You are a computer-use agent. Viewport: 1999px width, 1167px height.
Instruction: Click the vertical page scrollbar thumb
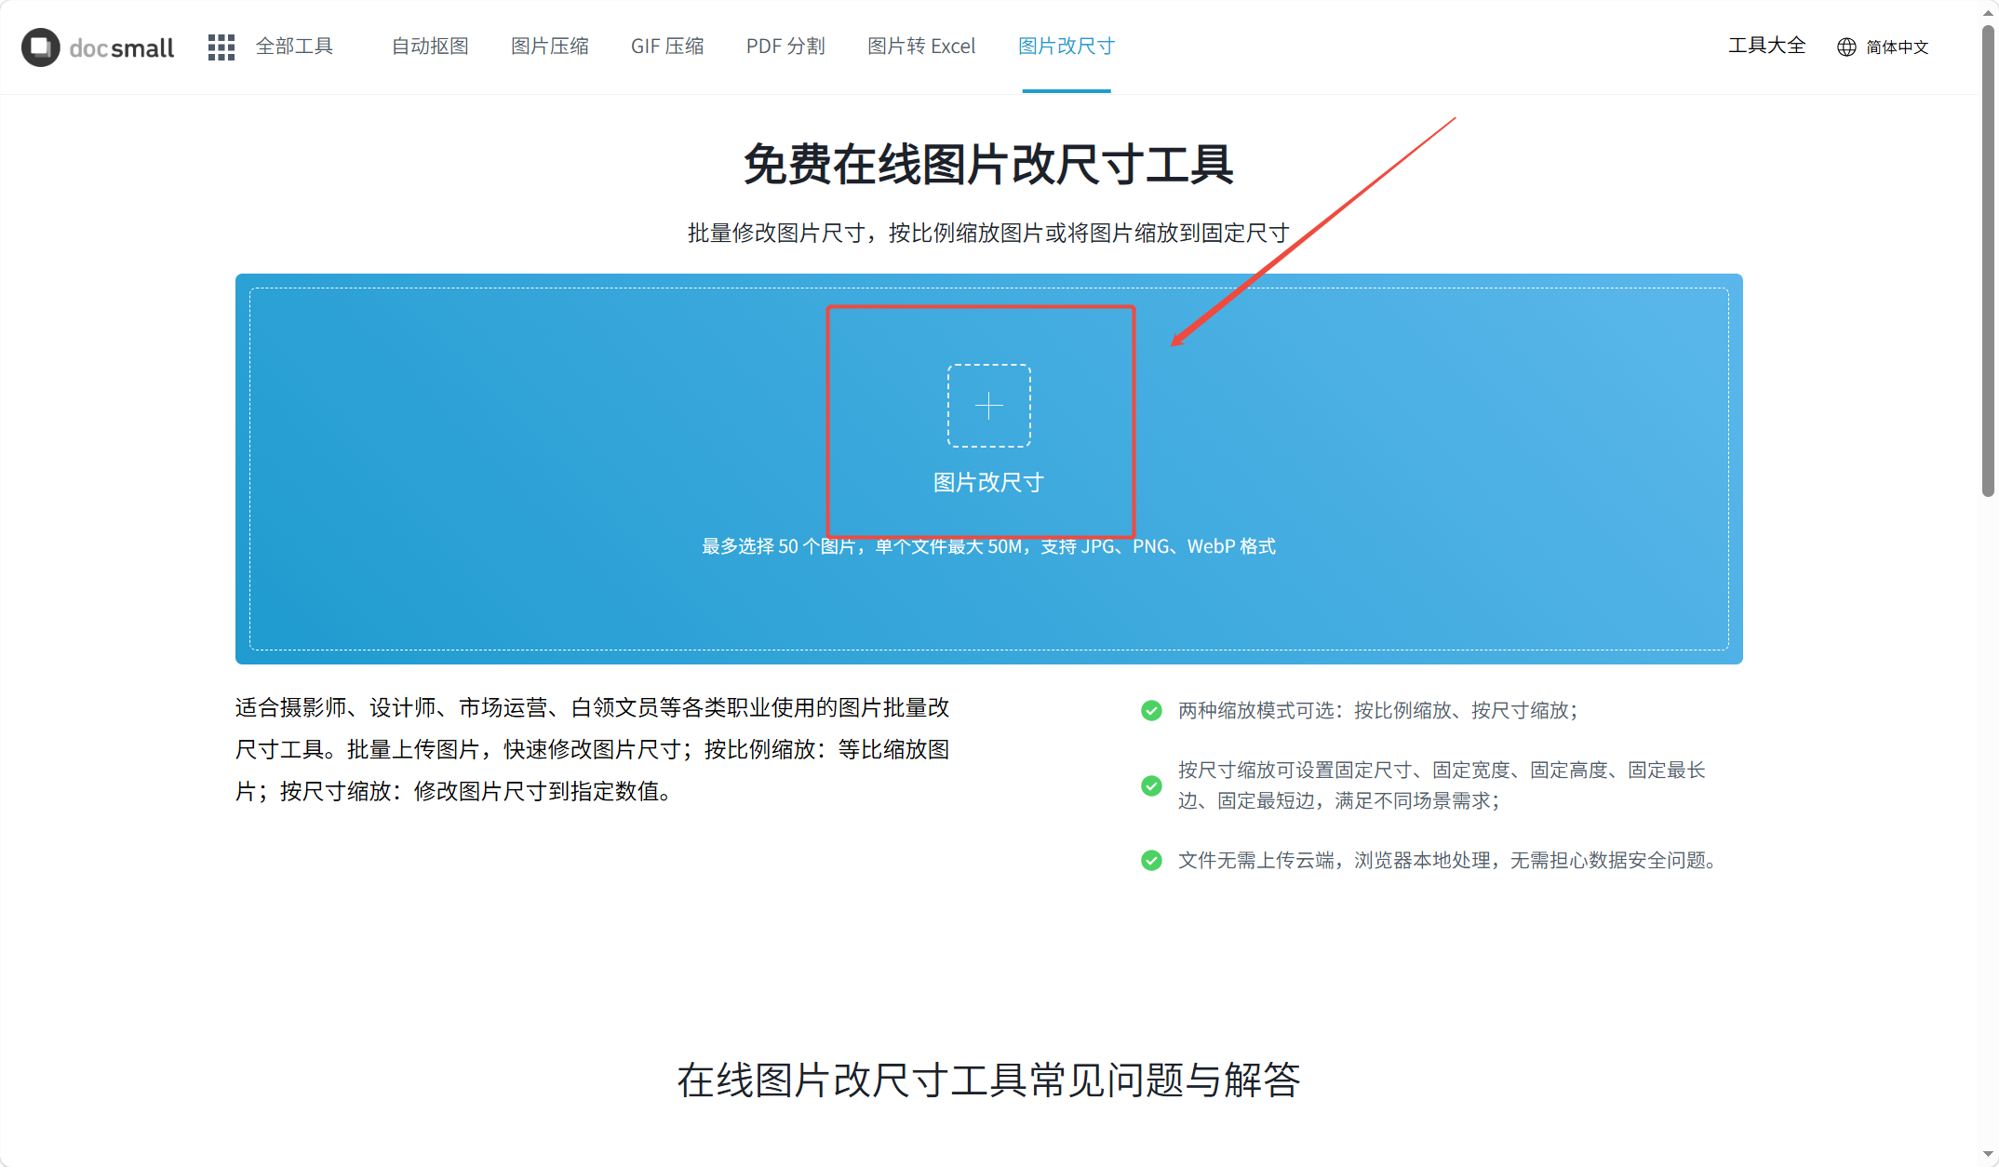(1988, 261)
